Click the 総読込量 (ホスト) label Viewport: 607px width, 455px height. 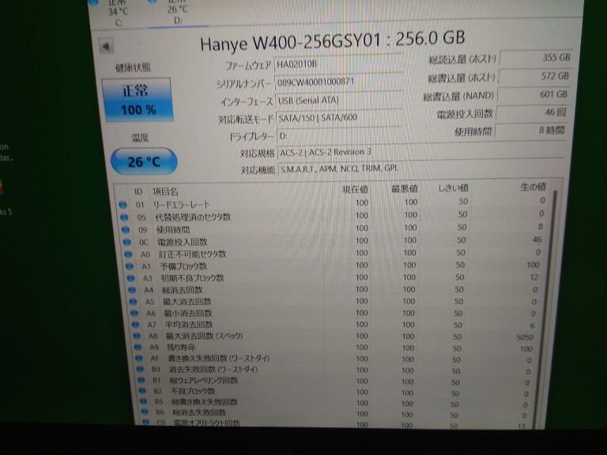point(462,59)
